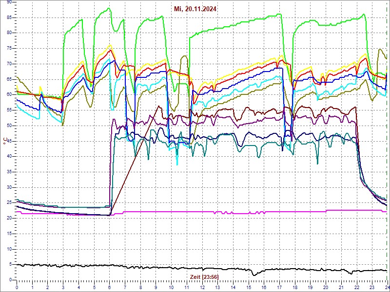Click hour 7 on the time axis
The height and width of the screenshot is (292, 390).
(125, 287)
